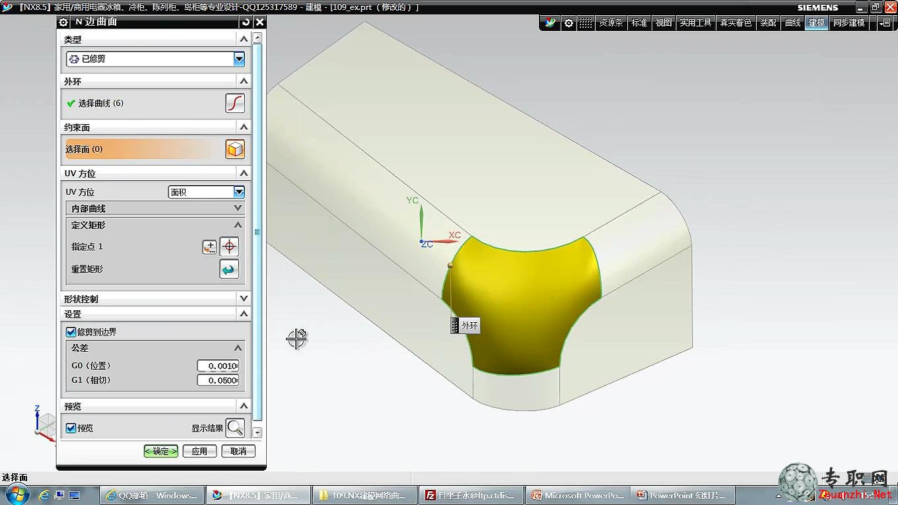Toggle the 修剪到边界 checkbox
The image size is (898, 505).
point(71,332)
